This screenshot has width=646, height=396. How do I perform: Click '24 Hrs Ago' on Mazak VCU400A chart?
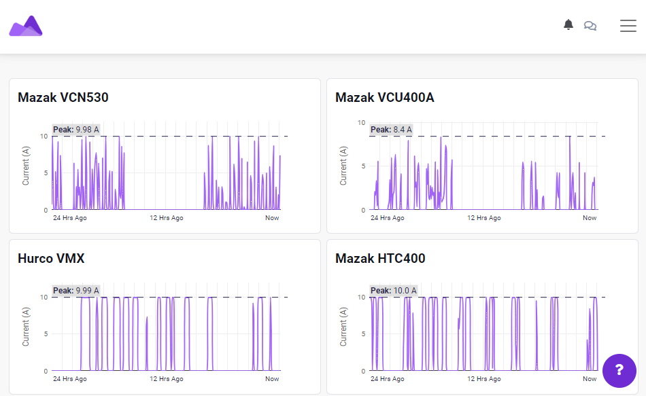388,218
